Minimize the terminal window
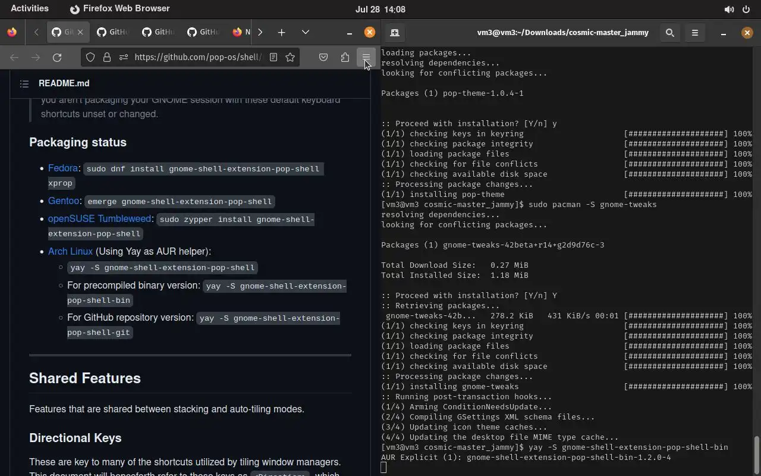The height and width of the screenshot is (476, 761). coord(724,33)
